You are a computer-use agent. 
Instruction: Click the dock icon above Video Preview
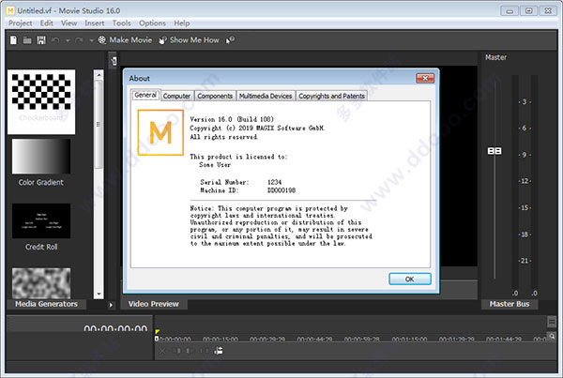click(x=114, y=61)
